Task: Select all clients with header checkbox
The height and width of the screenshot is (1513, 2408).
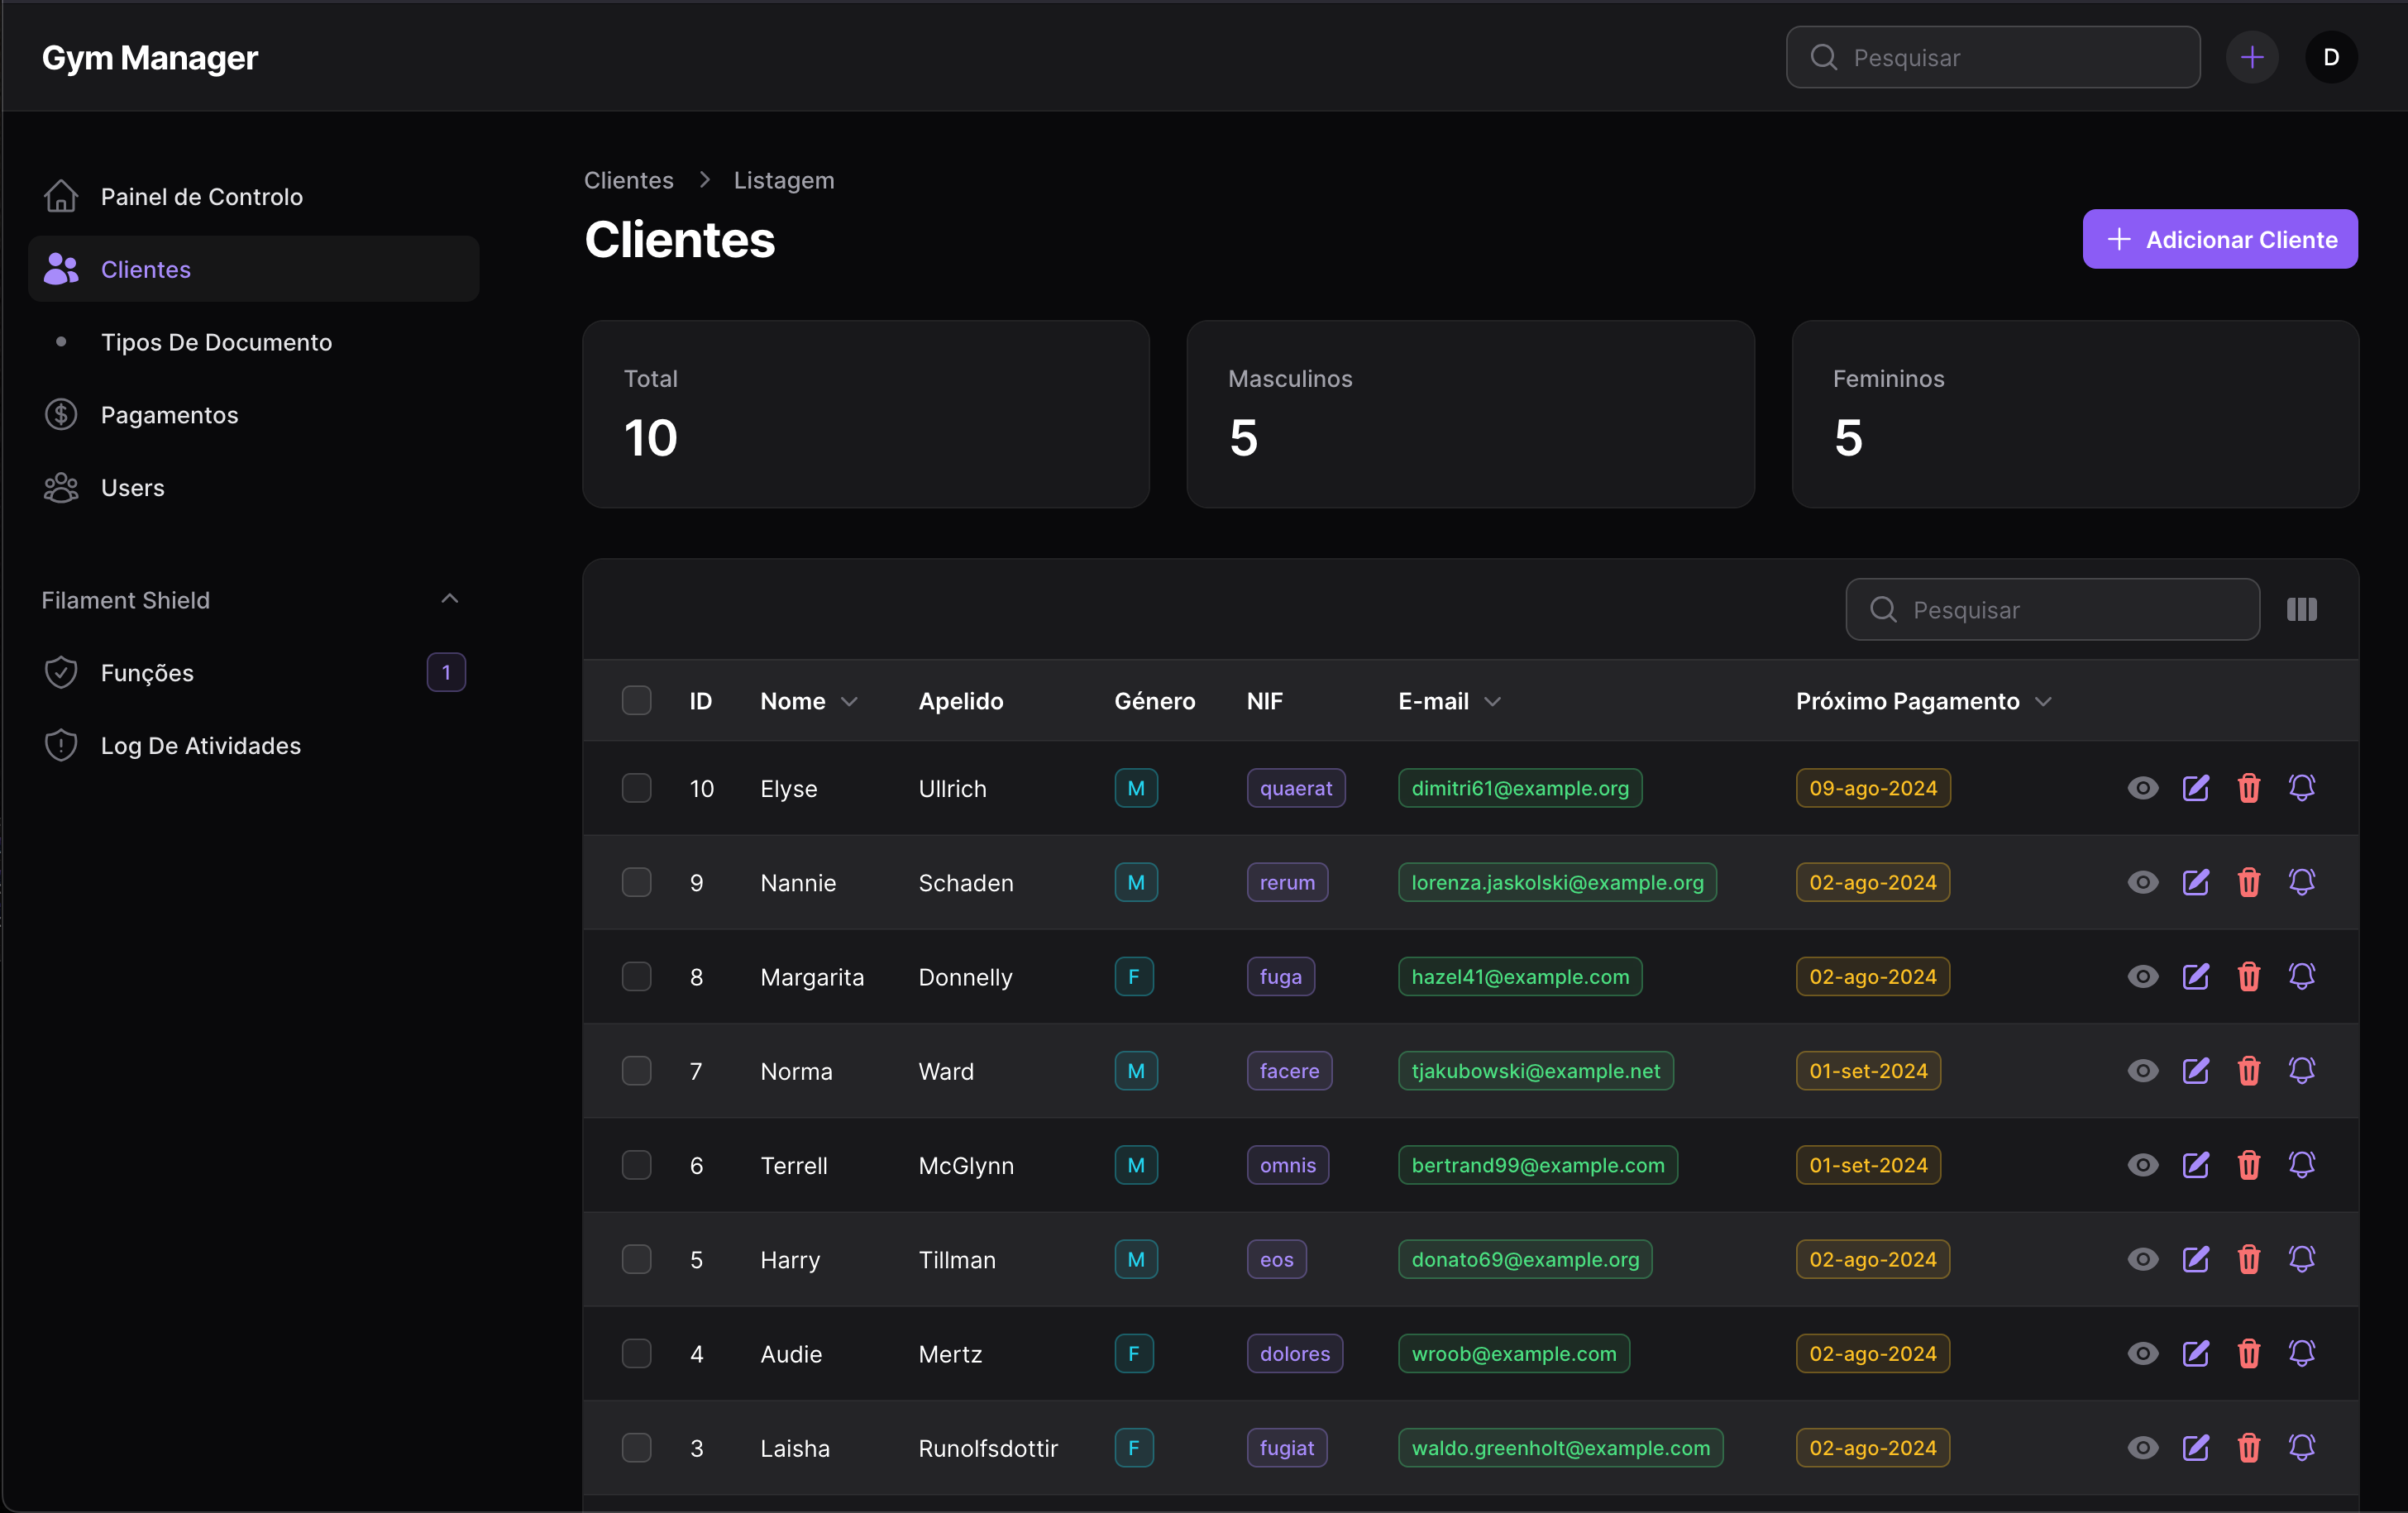Action: tap(636, 700)
